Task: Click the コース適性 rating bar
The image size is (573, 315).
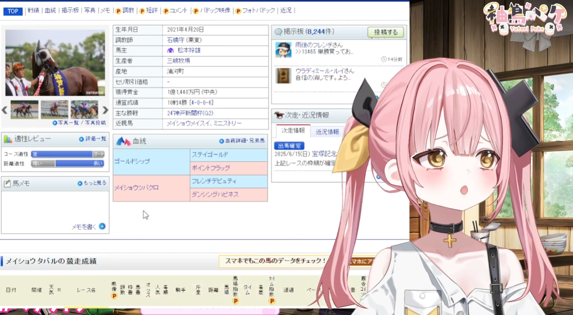Action: coord(68,154)
